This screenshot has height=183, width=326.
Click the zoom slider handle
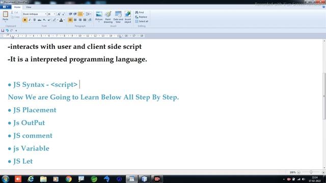tap(311, 172)
